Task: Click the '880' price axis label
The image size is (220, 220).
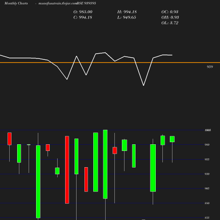Action: tap(207, 203)
